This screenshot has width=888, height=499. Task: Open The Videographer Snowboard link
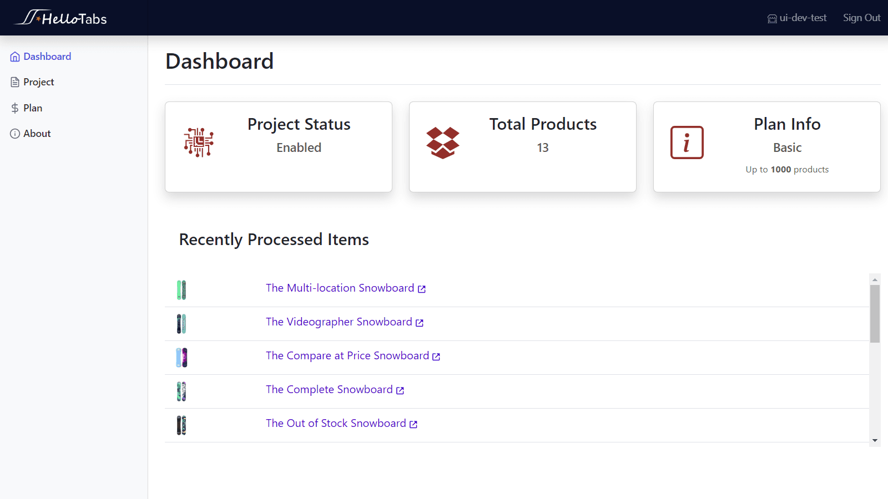340,322
